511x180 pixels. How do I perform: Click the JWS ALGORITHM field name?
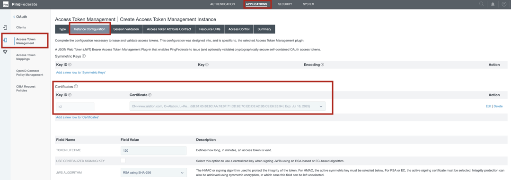tap(69, 173)
